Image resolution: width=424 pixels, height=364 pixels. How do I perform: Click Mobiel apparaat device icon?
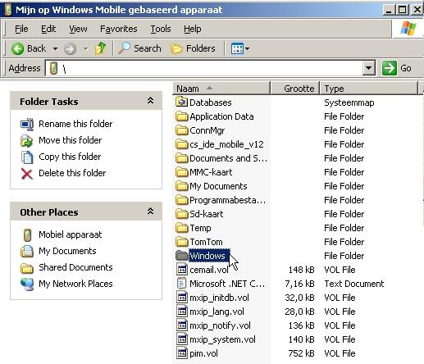[x=27, y=235]
